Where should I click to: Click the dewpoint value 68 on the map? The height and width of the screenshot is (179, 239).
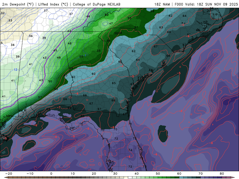(69, 108)
